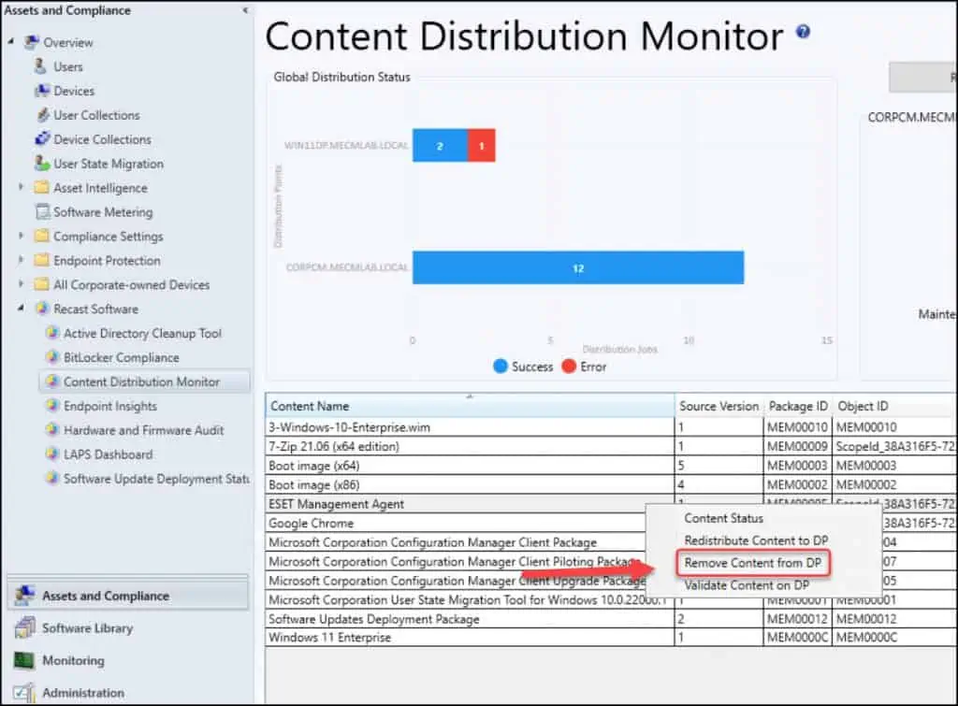Sort by Package ID column header
Screen dimensions: 958x706
(797, 406)
